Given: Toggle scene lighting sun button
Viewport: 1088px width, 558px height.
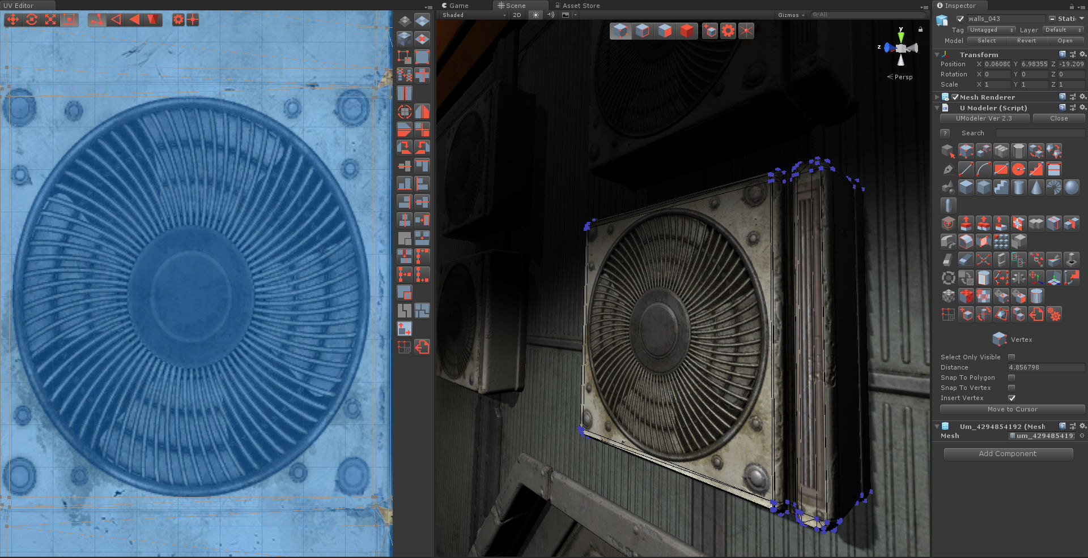Looking at the screenshot, I should [535, 15].
